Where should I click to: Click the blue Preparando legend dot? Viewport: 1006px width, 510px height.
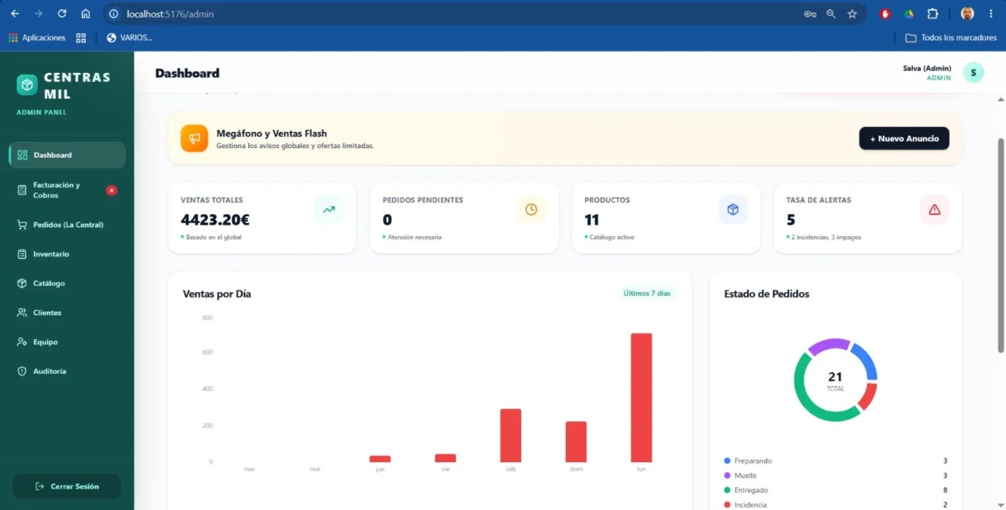coord(727,461)
